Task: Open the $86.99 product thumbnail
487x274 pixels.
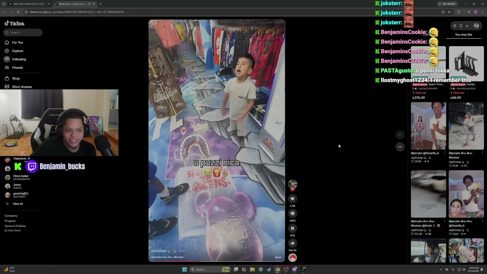Action: click(x=466, y=64)
